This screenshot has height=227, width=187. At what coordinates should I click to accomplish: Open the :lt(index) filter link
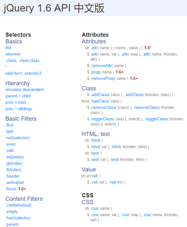[13, 170]
